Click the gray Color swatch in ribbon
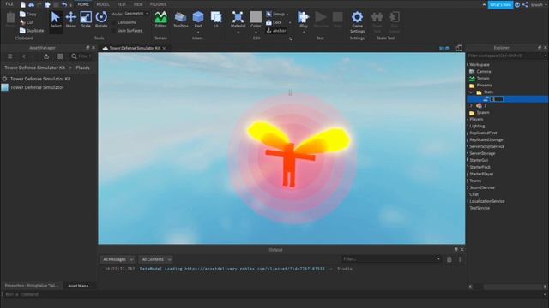 [x=256, y=17]
